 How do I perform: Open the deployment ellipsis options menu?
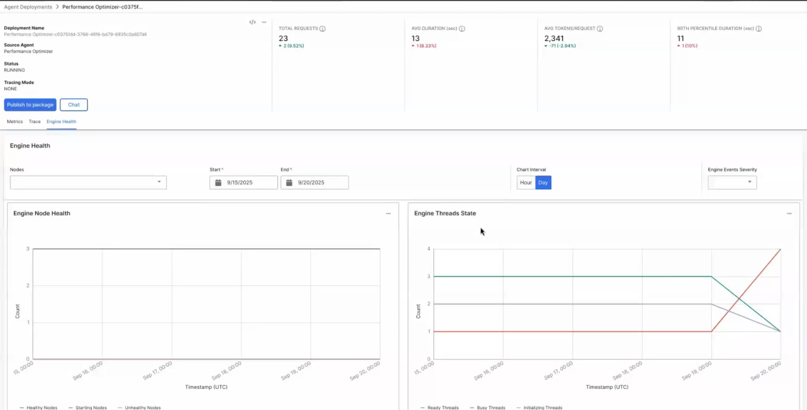[264, 22]
